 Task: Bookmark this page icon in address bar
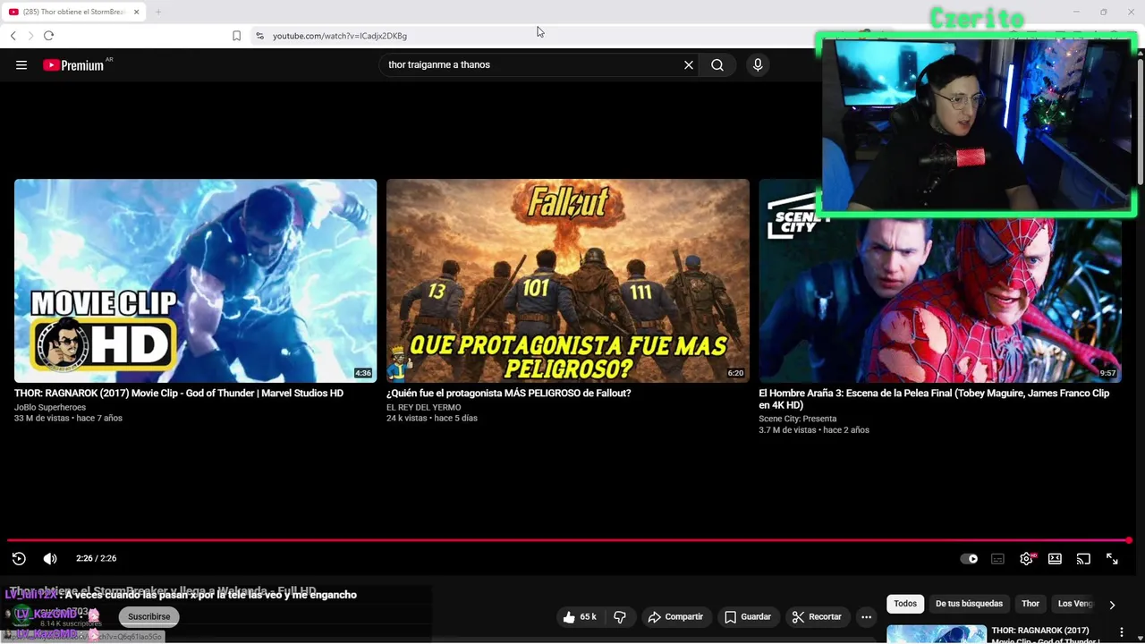point(236,36)
